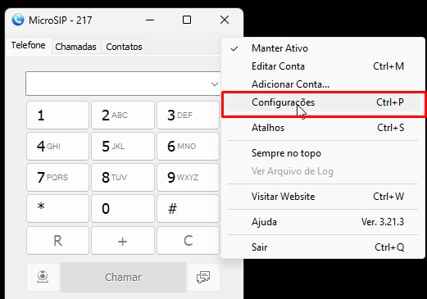Expand the number field dropdown arrow
The width and height of the screenshot is (427, 299).
[215, 84]
